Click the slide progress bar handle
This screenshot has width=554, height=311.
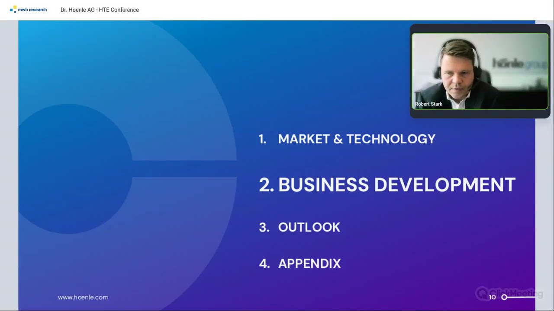click(x=504, y=297)
